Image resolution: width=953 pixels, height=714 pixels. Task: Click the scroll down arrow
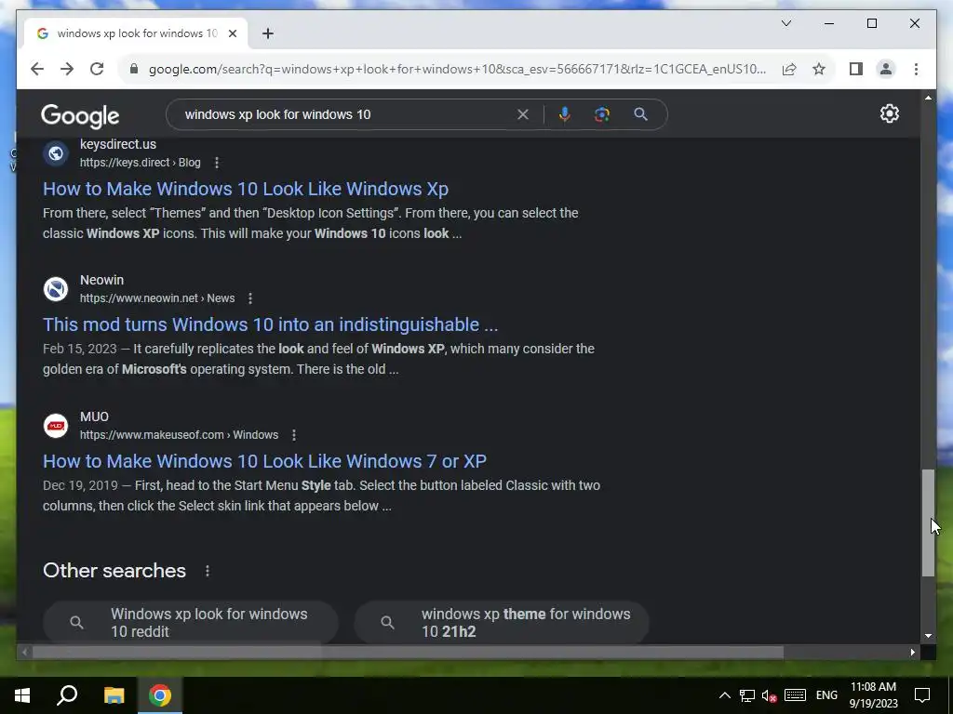(928, 636)
